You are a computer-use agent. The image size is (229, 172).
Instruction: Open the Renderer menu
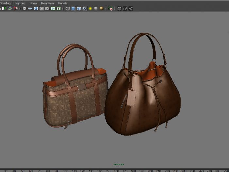[x=48, y=3]
